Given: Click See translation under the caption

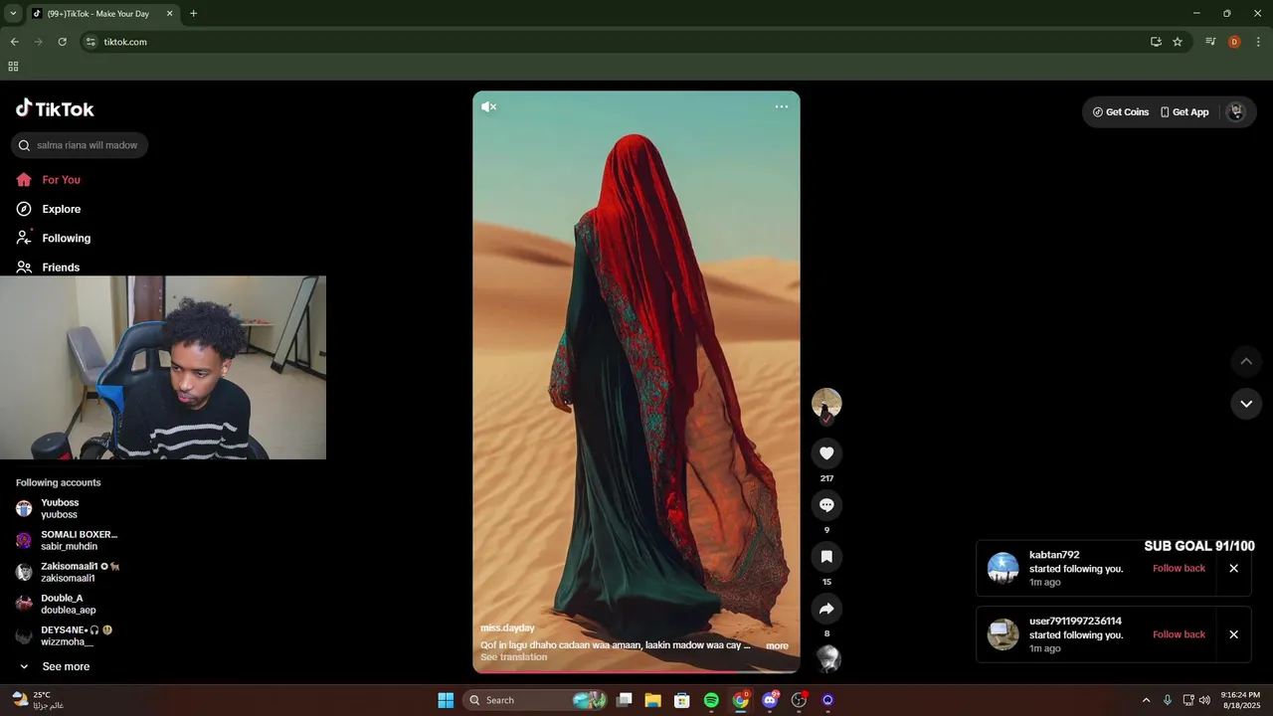Looking at the screenshot, I should pyautogui.click(x=513, y=657).
